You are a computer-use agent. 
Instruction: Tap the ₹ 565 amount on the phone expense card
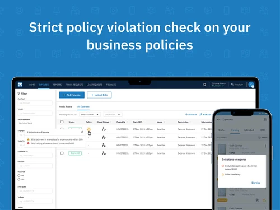[232, 153]
